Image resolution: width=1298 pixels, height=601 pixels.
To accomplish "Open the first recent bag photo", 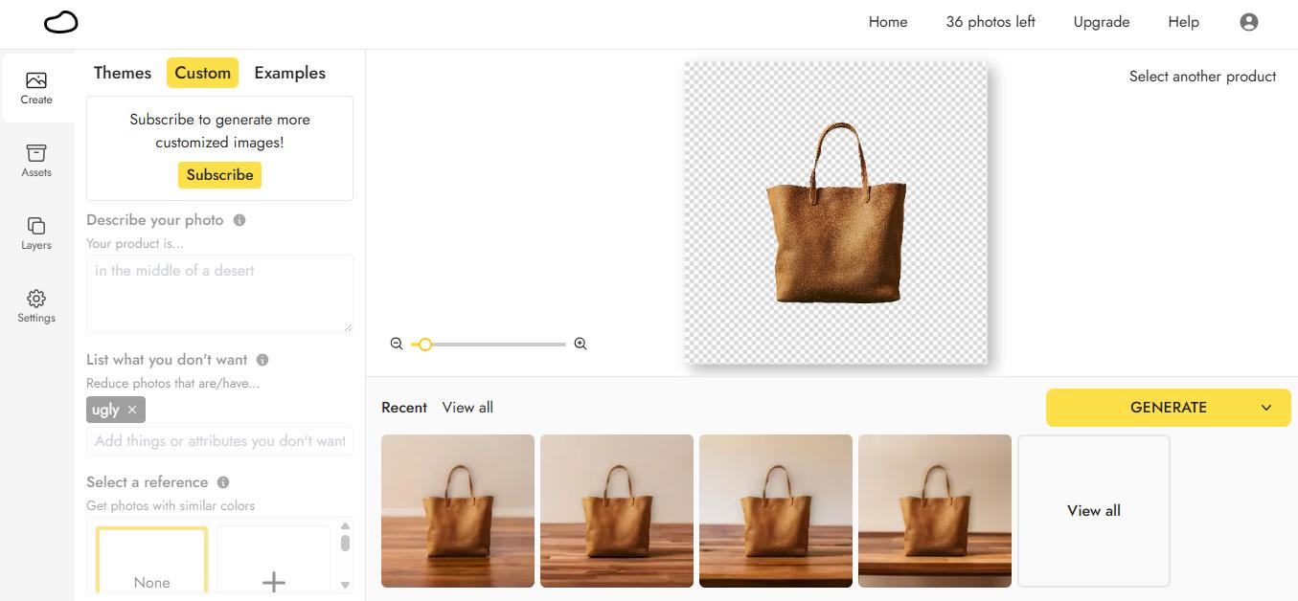I will click(x=458, y=511).
